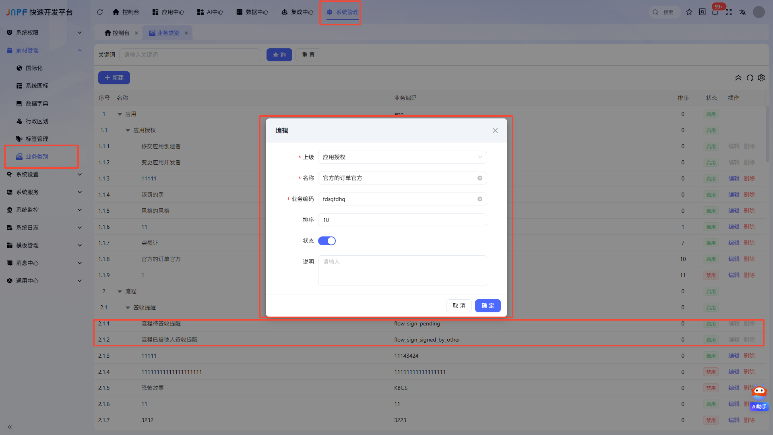Toggle fullscreen mode icon
Screen dimensions: 773x435
click(729, 12)
